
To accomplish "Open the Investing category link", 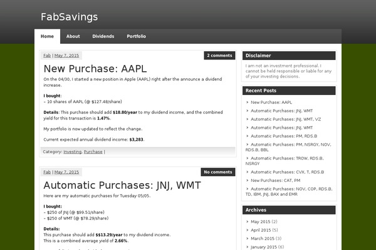I will 73,152.
